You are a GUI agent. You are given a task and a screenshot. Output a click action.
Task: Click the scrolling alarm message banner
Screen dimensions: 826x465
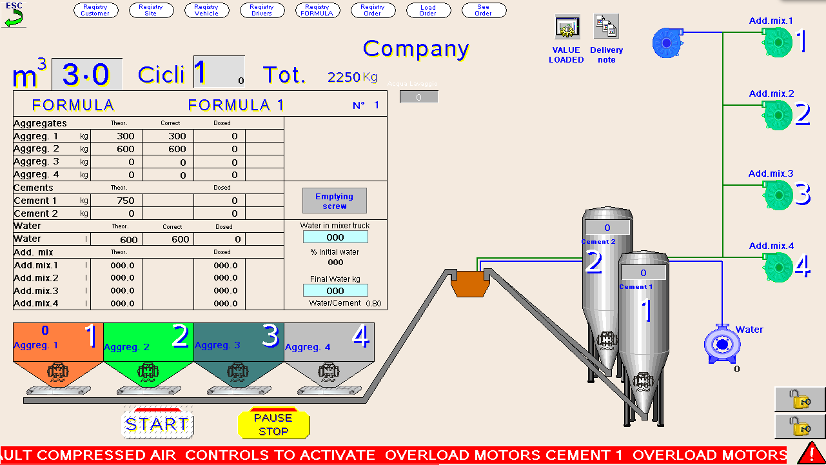pos(393,455)
